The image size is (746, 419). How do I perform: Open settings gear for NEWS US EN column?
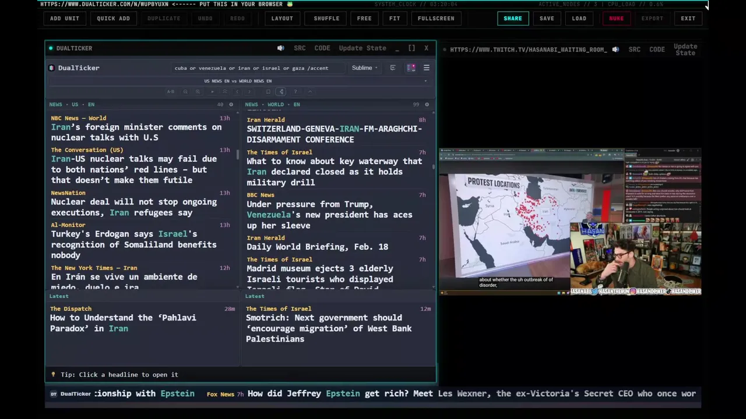pos(231,105)
